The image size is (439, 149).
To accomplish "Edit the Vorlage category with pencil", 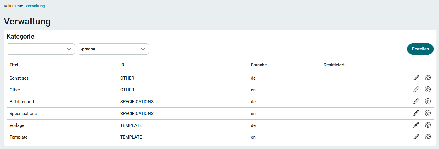I will coord(416,125).
